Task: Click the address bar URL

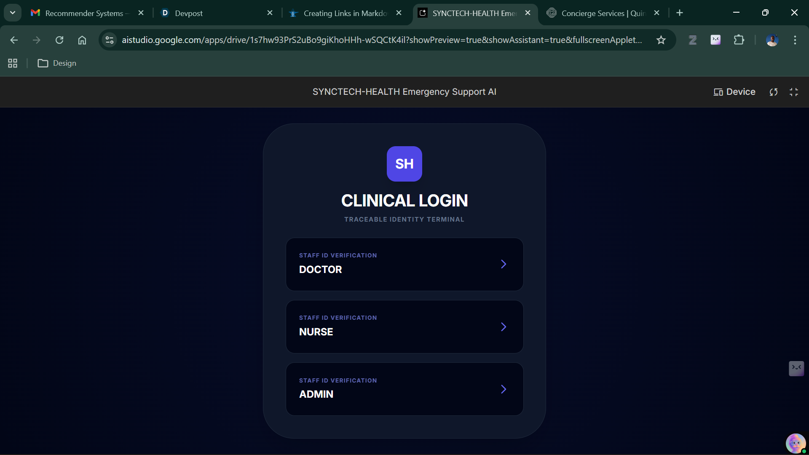Action: click(x=381, y=40)
